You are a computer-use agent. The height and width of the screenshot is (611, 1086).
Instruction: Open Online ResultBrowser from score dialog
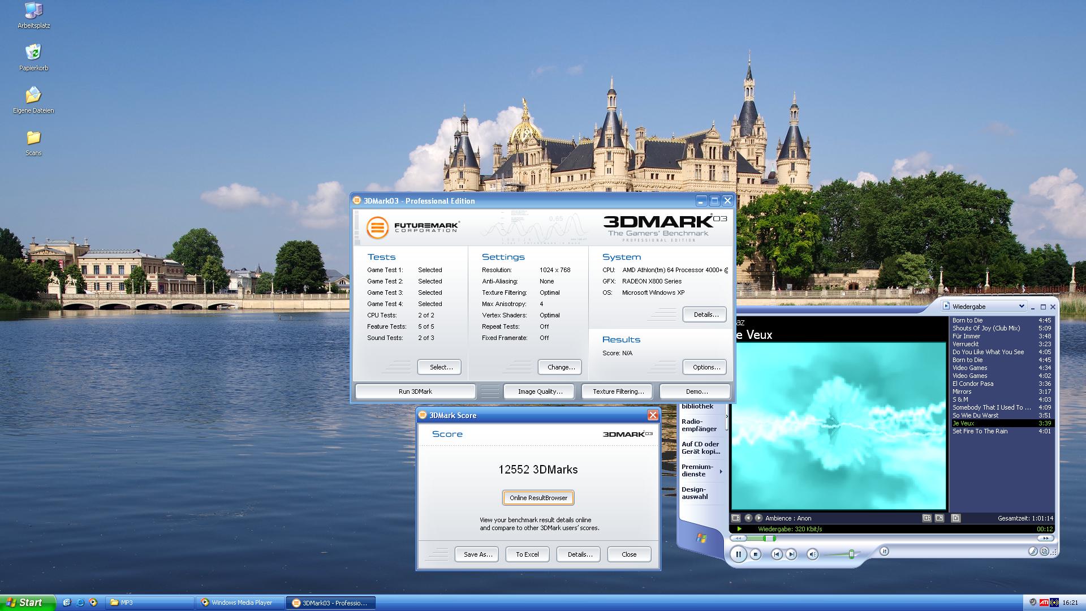[x=538, y=498]
